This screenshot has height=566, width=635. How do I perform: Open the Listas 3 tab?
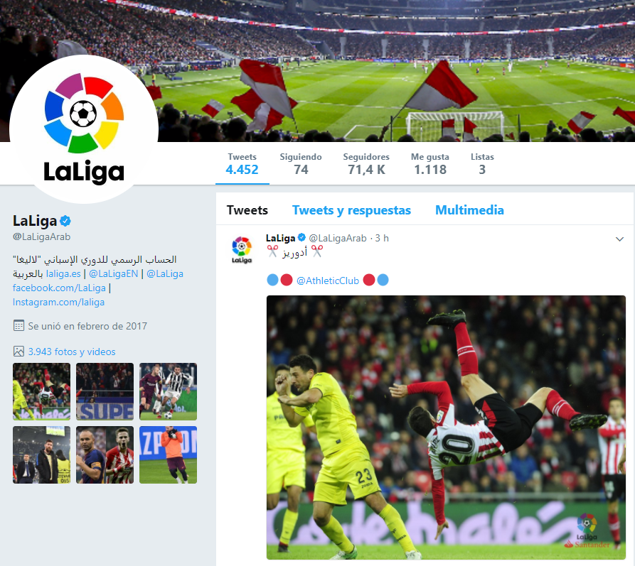482,163
